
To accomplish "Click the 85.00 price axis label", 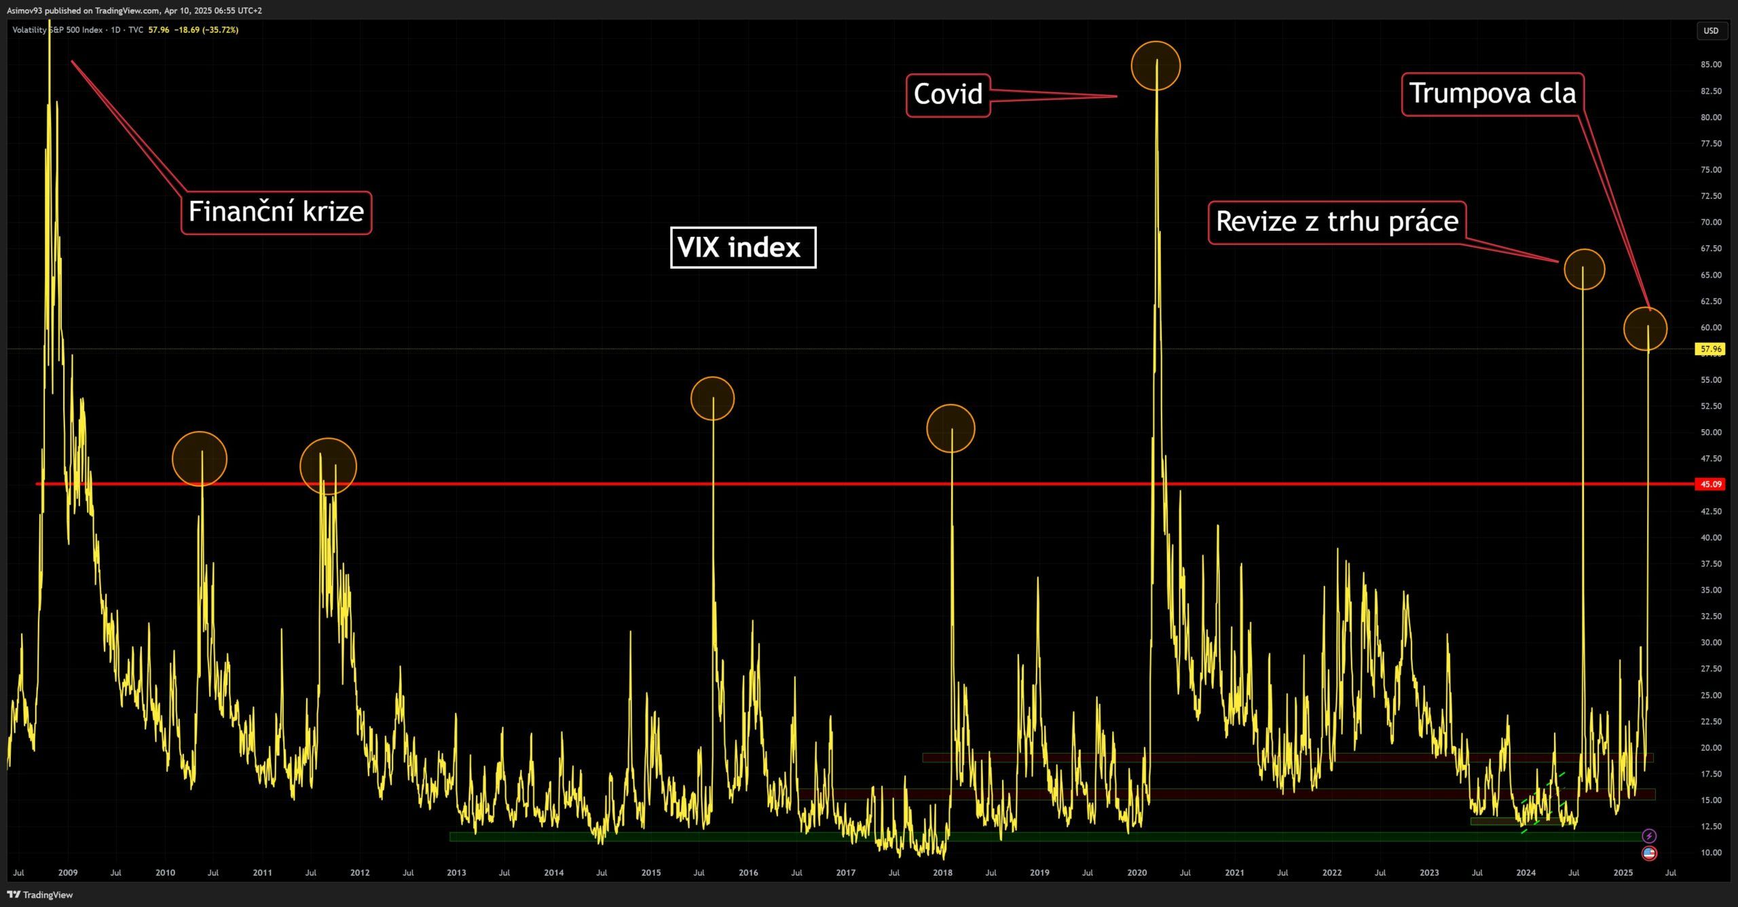I will 1711,64.
